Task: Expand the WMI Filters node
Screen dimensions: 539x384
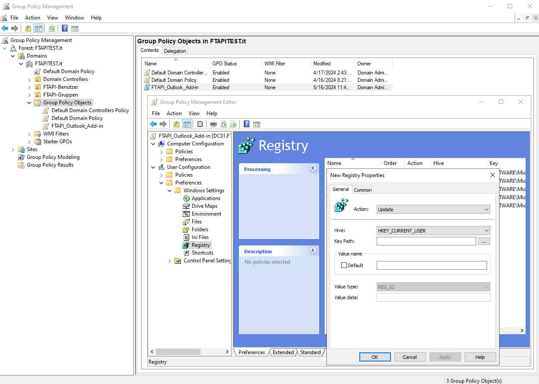Action: click(29, 134)
